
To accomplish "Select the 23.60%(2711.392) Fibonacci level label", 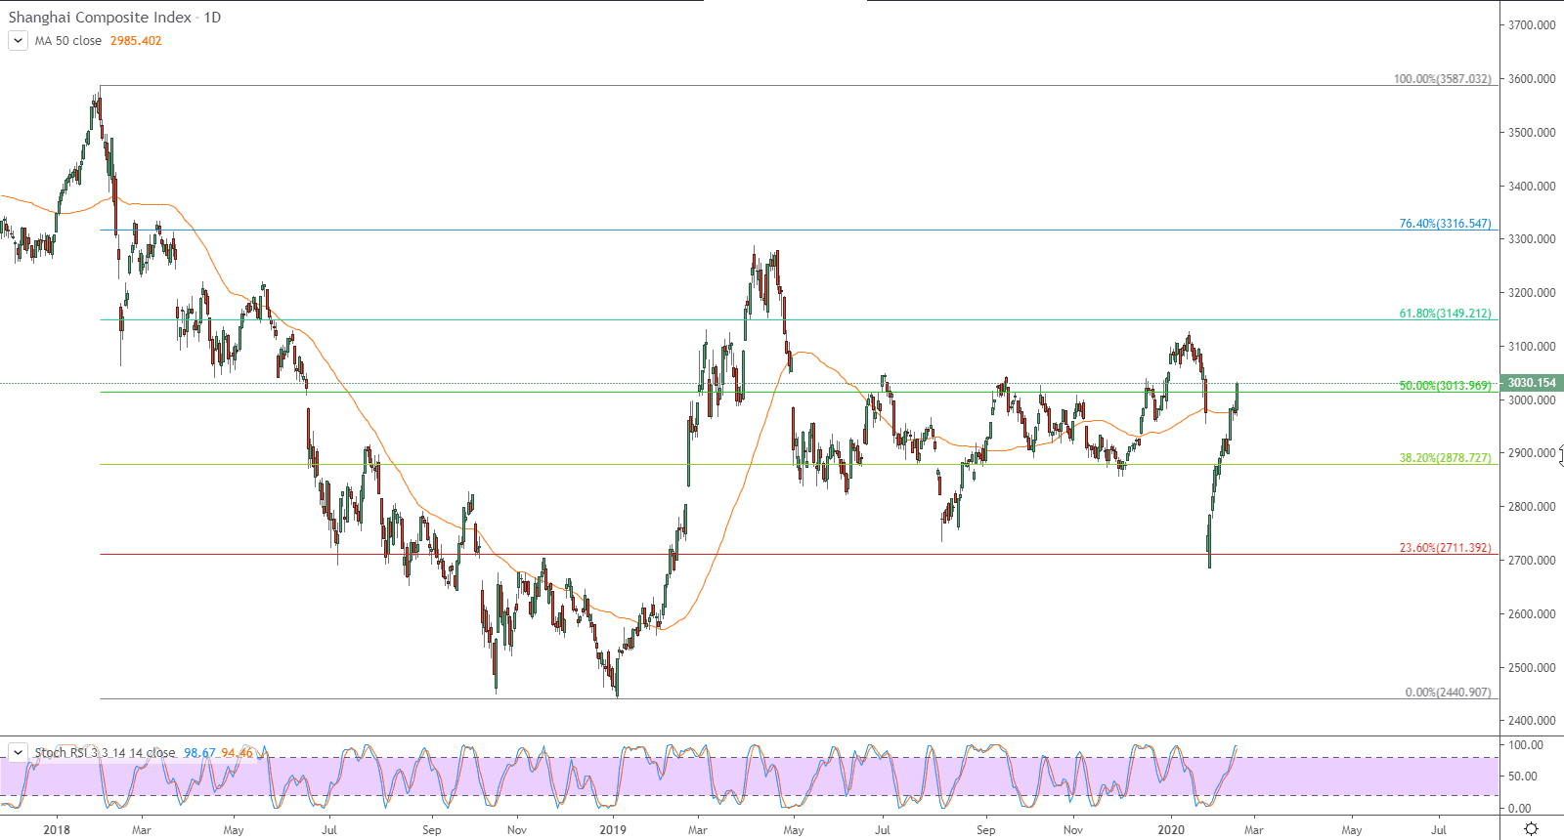I will tap(1446, 548).
